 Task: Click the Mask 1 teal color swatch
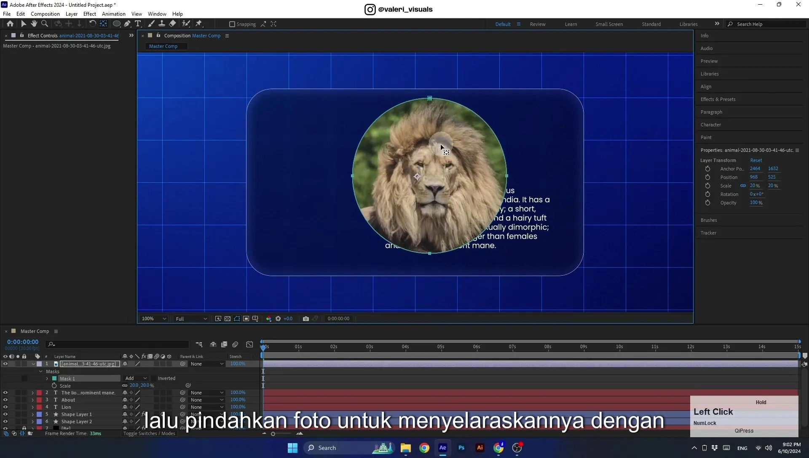pos(54,378)
